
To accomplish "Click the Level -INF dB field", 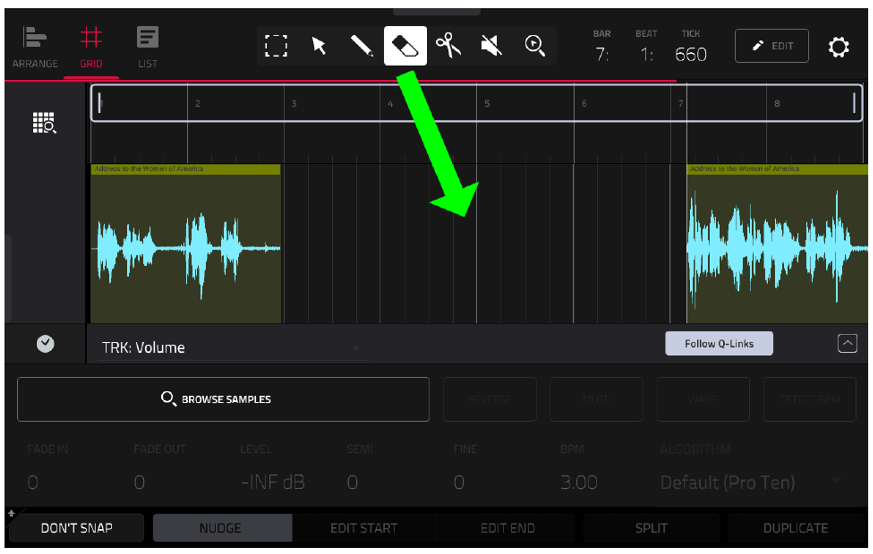I will [273, 482].
